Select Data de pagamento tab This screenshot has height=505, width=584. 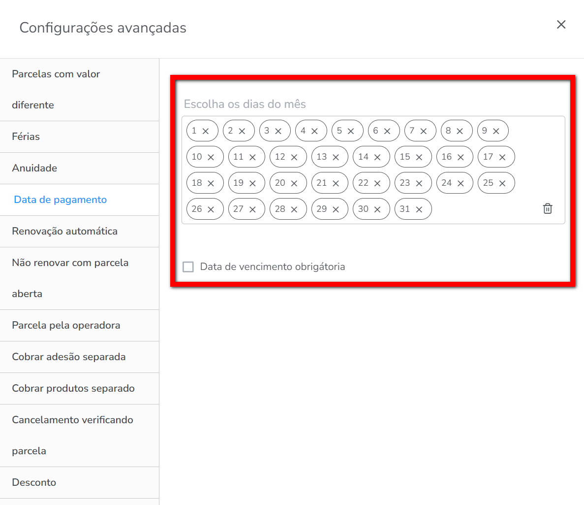click(60, 200)
